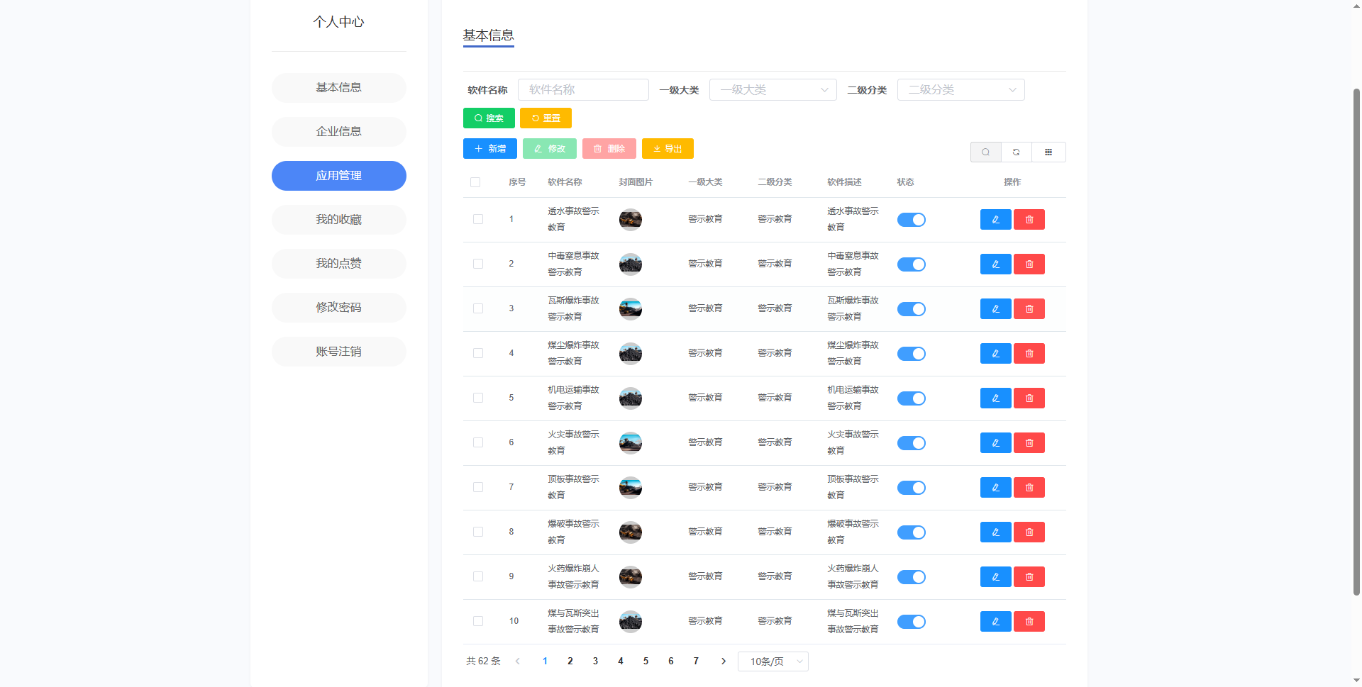Open 我的收藏 sidebar item
Image resolution: width=1362 pixels, height=687 pixels.
click(339, 220)
